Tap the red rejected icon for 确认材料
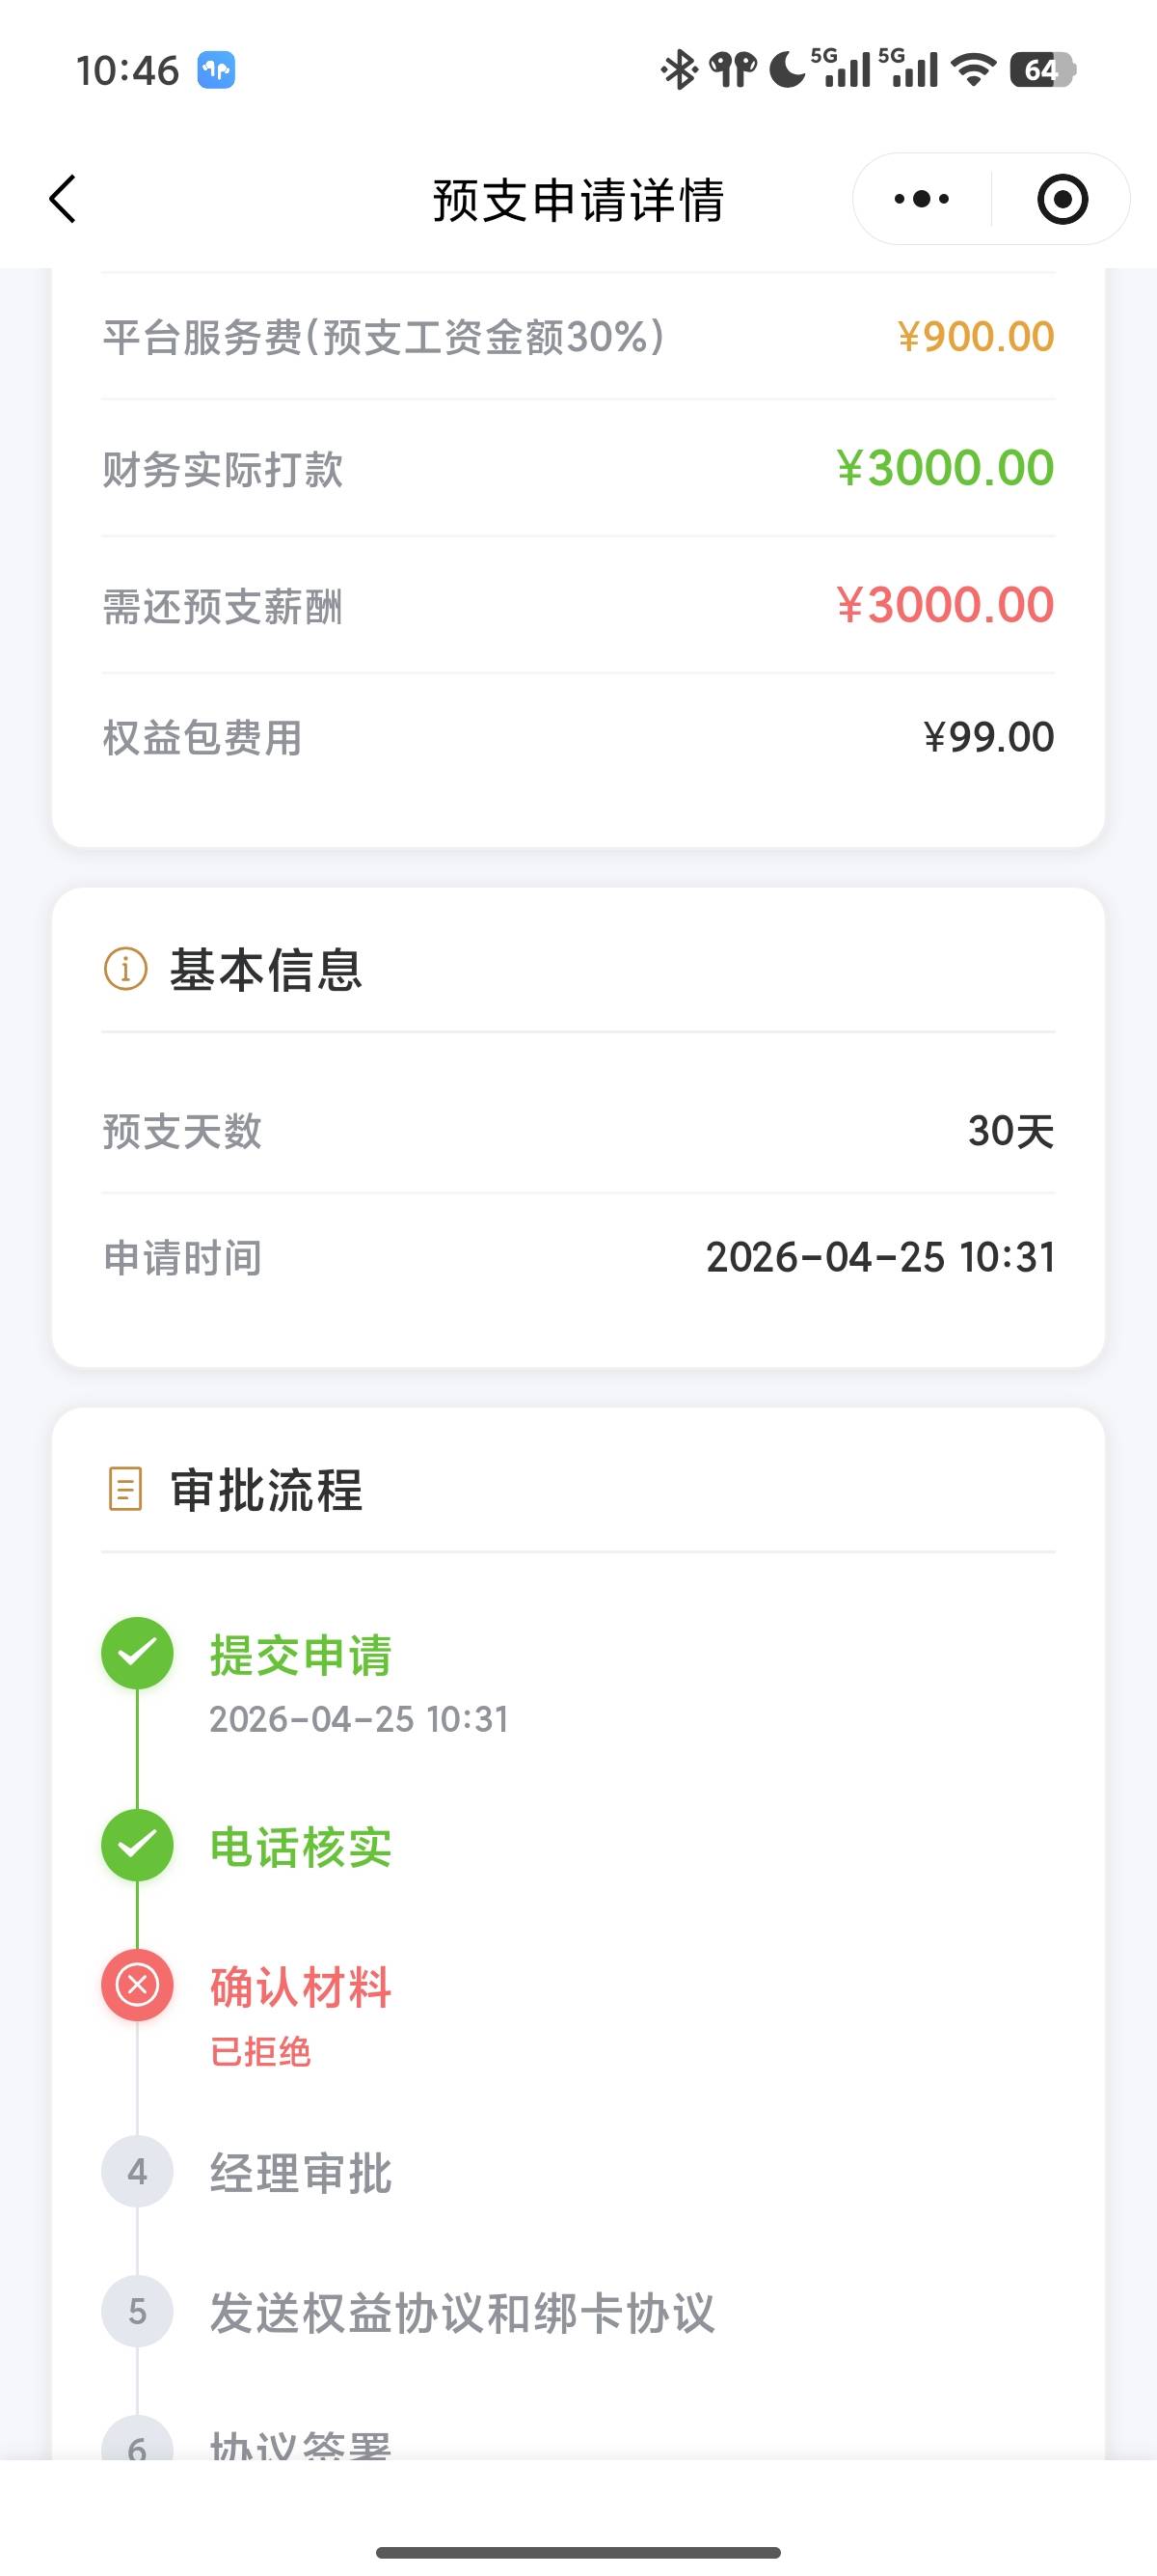1157x2576 pixels. coord(138,1985)
